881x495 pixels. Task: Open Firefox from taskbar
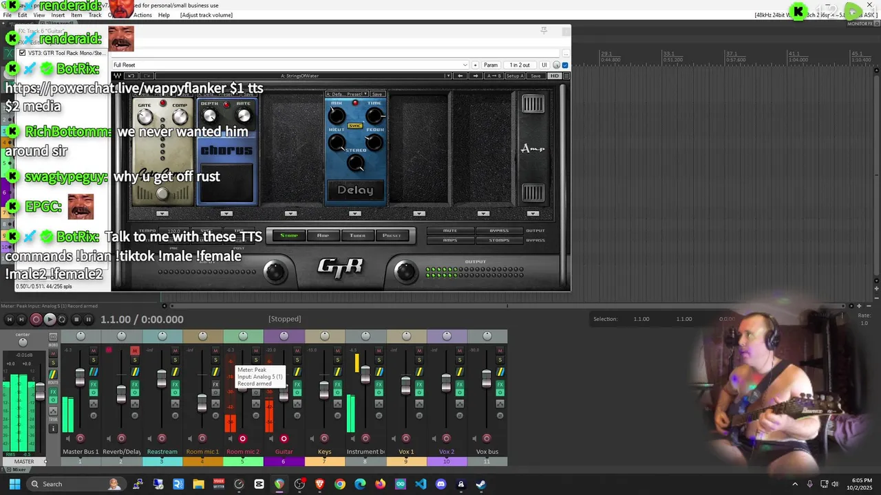381,484
